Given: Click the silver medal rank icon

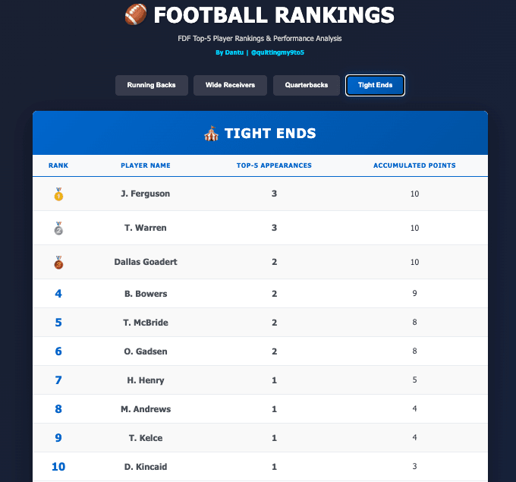Looking at the screenshot, I should tap(58, 228).
